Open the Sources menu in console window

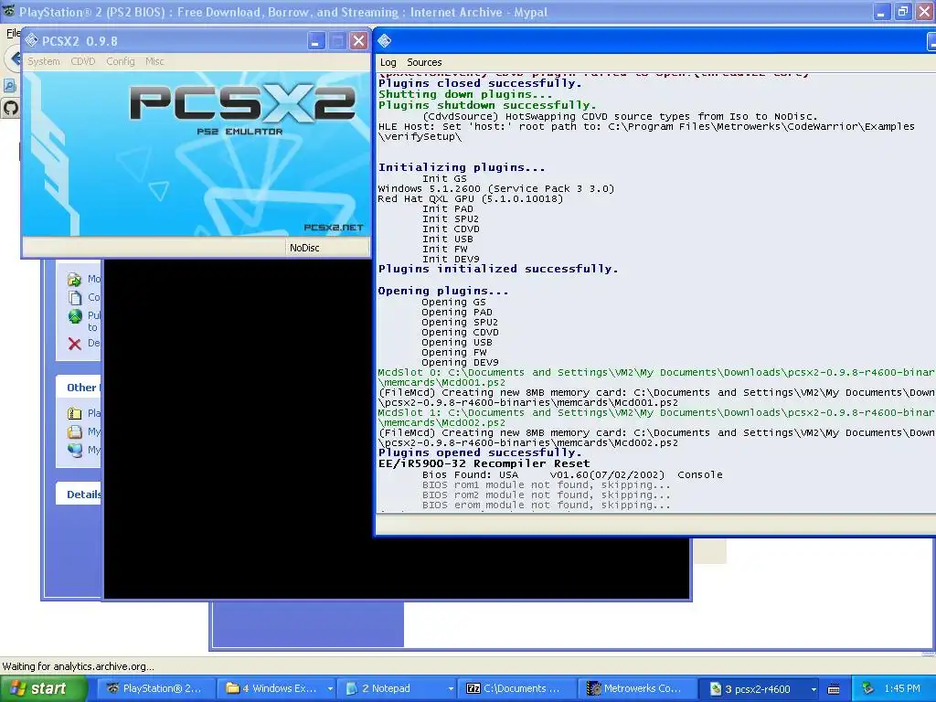pyautogui.click(x=424, y=62)
